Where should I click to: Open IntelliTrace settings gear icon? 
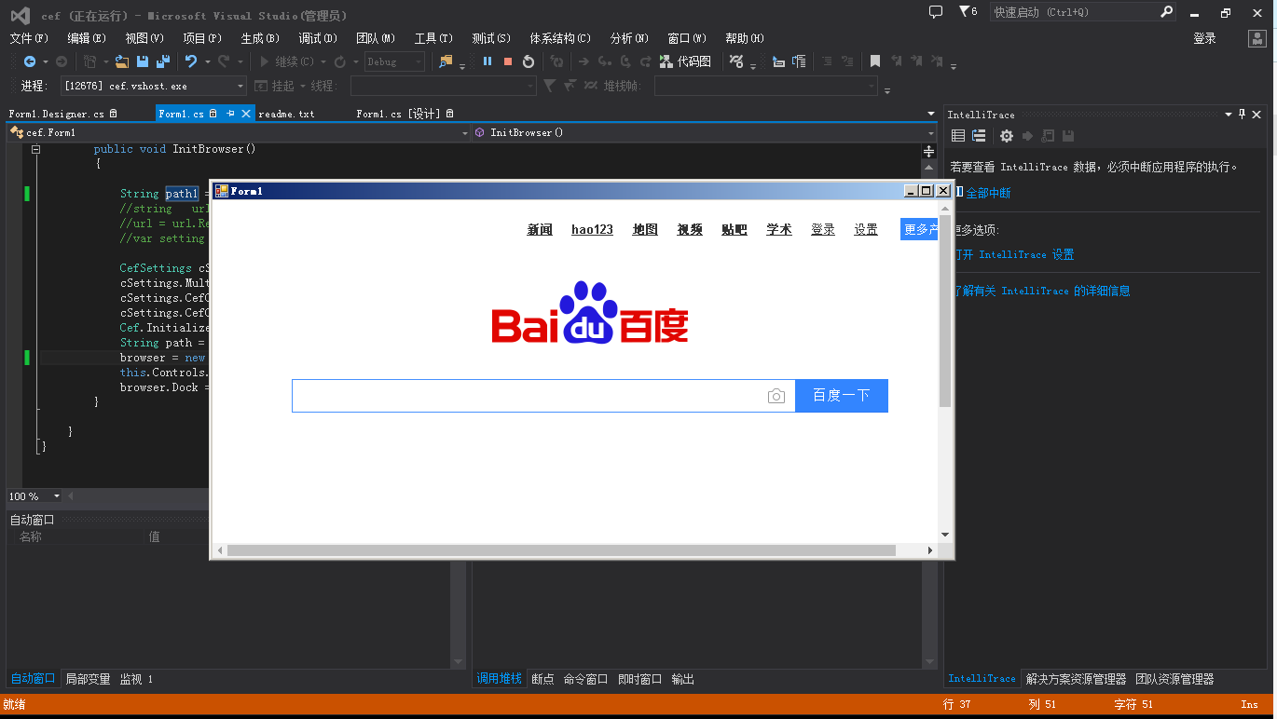click(x=1007, y=136)
